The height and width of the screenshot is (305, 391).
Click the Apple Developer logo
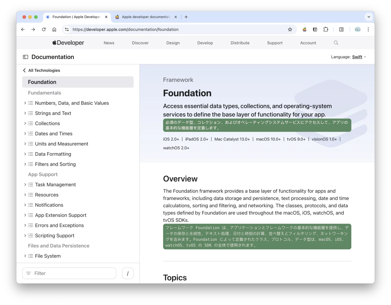tap(68, 43)
